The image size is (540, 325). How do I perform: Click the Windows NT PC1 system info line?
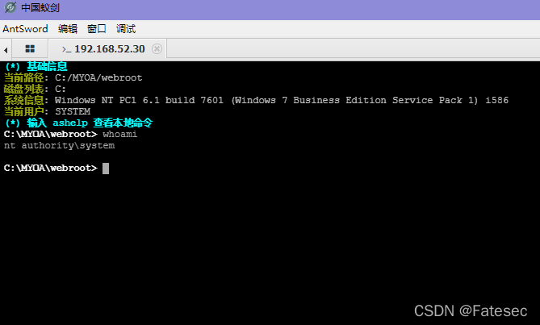coord(256,100)
